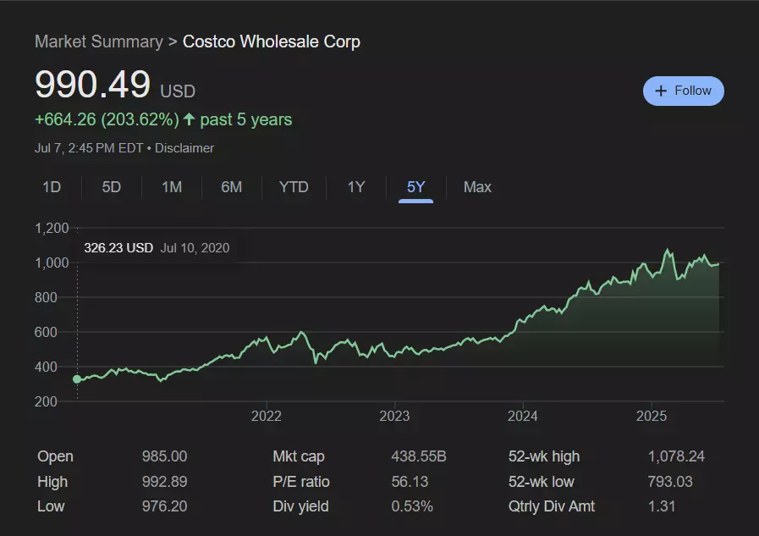
Task: Click the 52-wk low value 793.03
Action: click(x=670, y=482)
